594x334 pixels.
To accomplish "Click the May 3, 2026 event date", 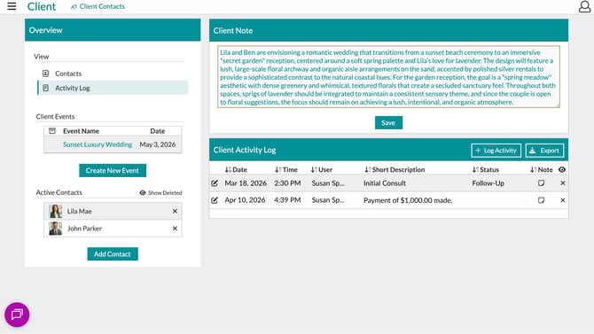I will click(158, 144).
